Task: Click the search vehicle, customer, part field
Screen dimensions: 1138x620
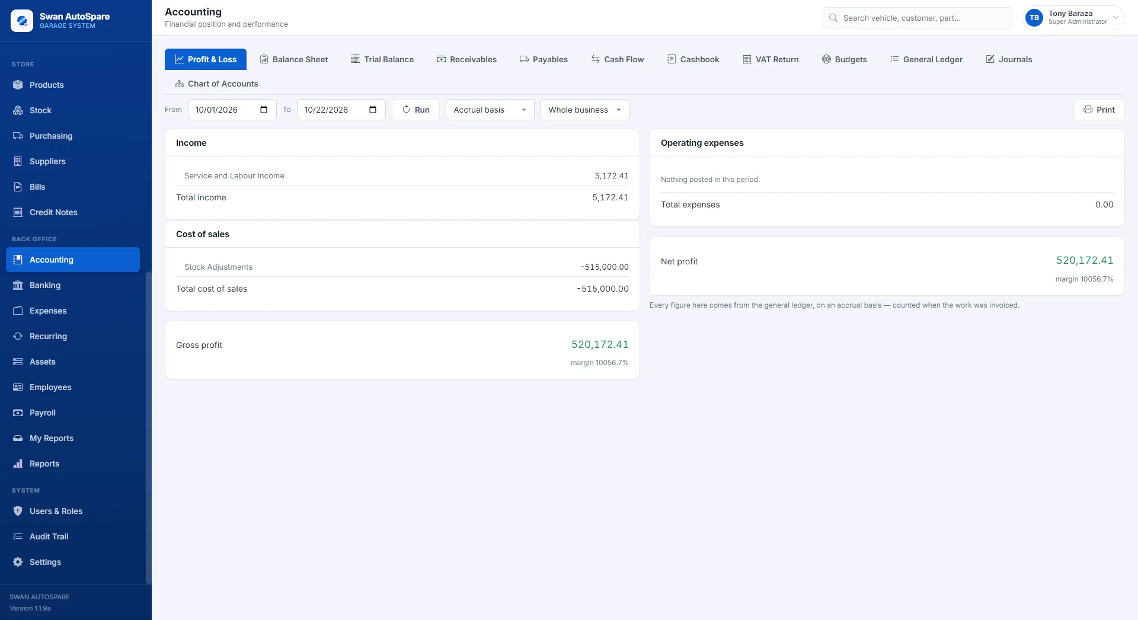Action: [917, 18]
